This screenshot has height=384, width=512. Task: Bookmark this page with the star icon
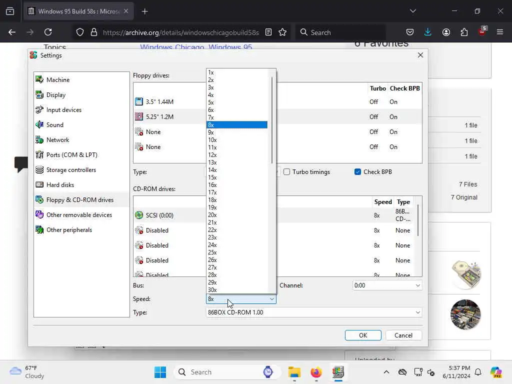click(282, 32)
